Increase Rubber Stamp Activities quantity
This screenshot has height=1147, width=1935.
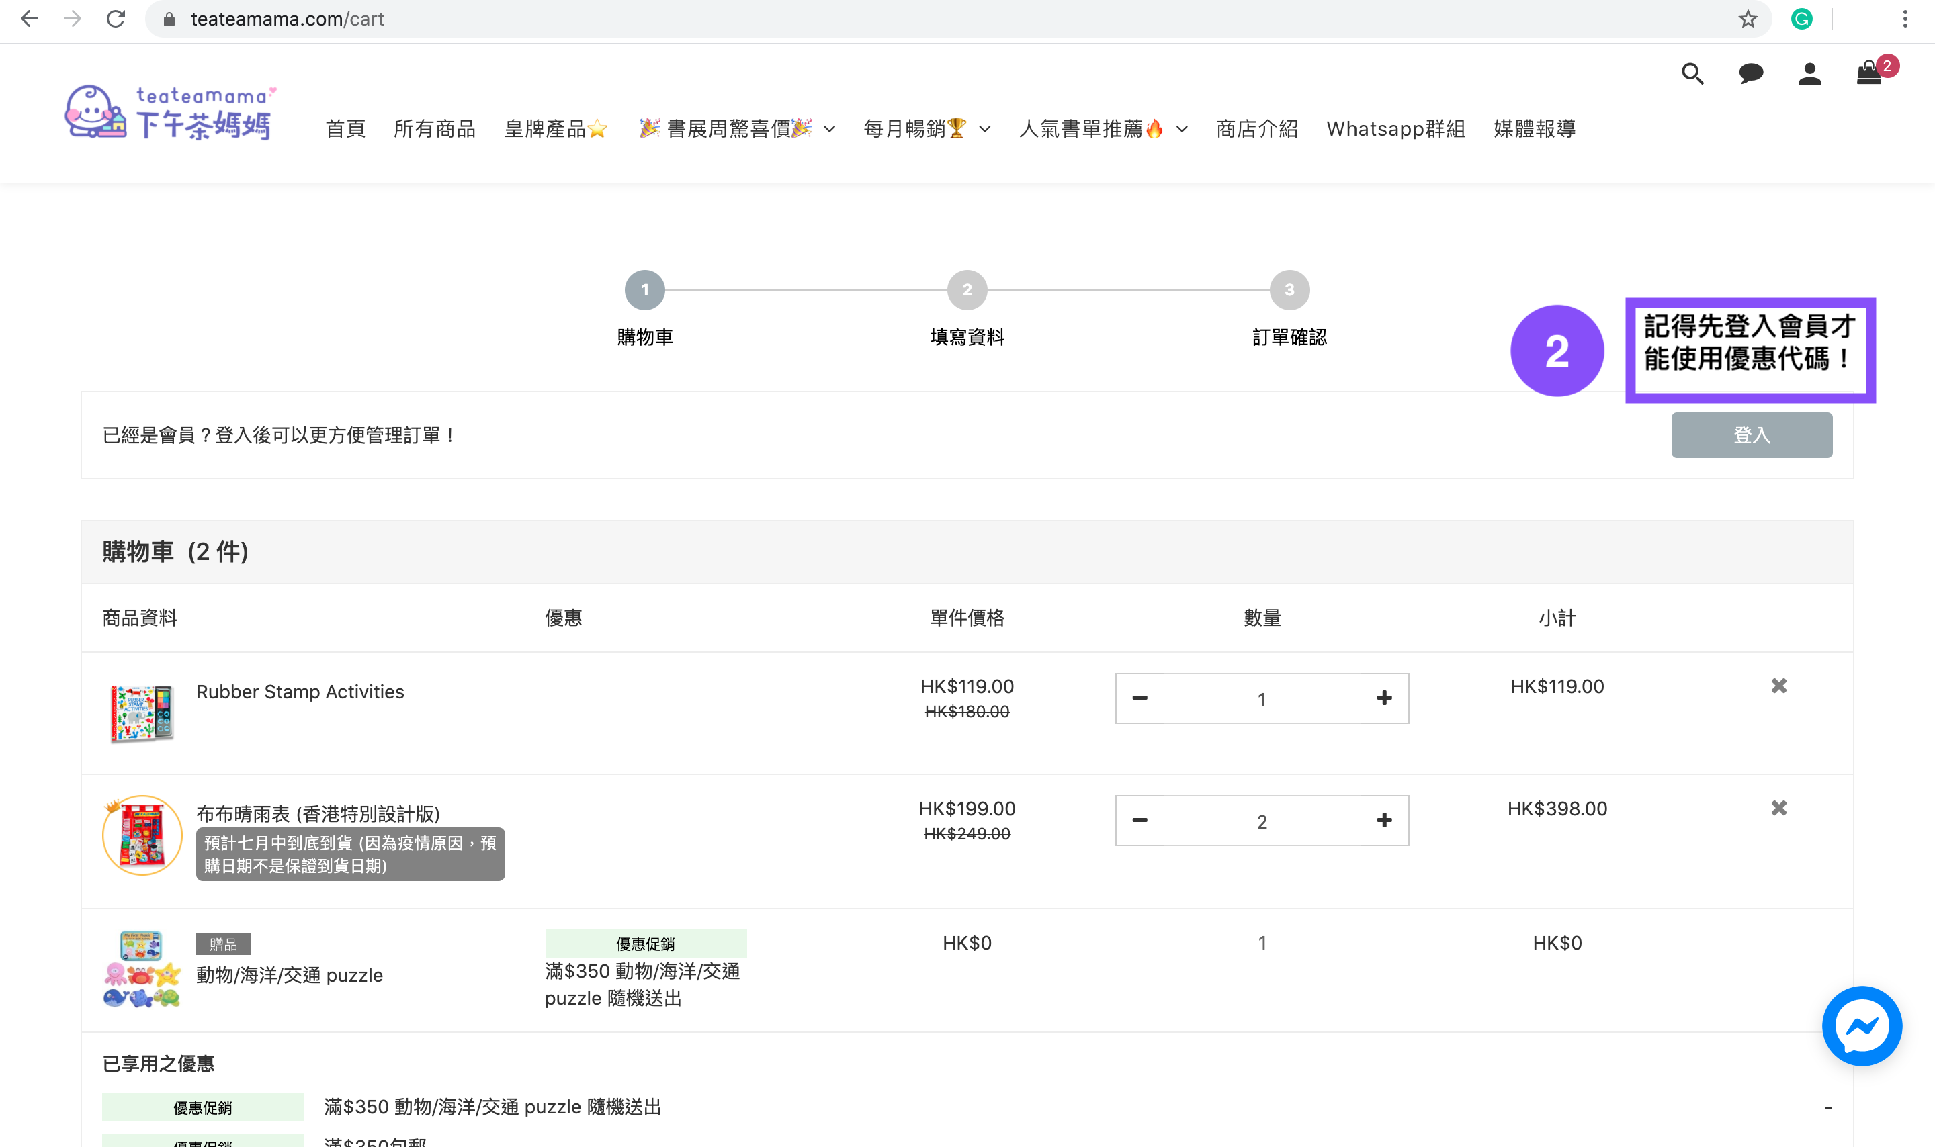(x=1384, y=698)
